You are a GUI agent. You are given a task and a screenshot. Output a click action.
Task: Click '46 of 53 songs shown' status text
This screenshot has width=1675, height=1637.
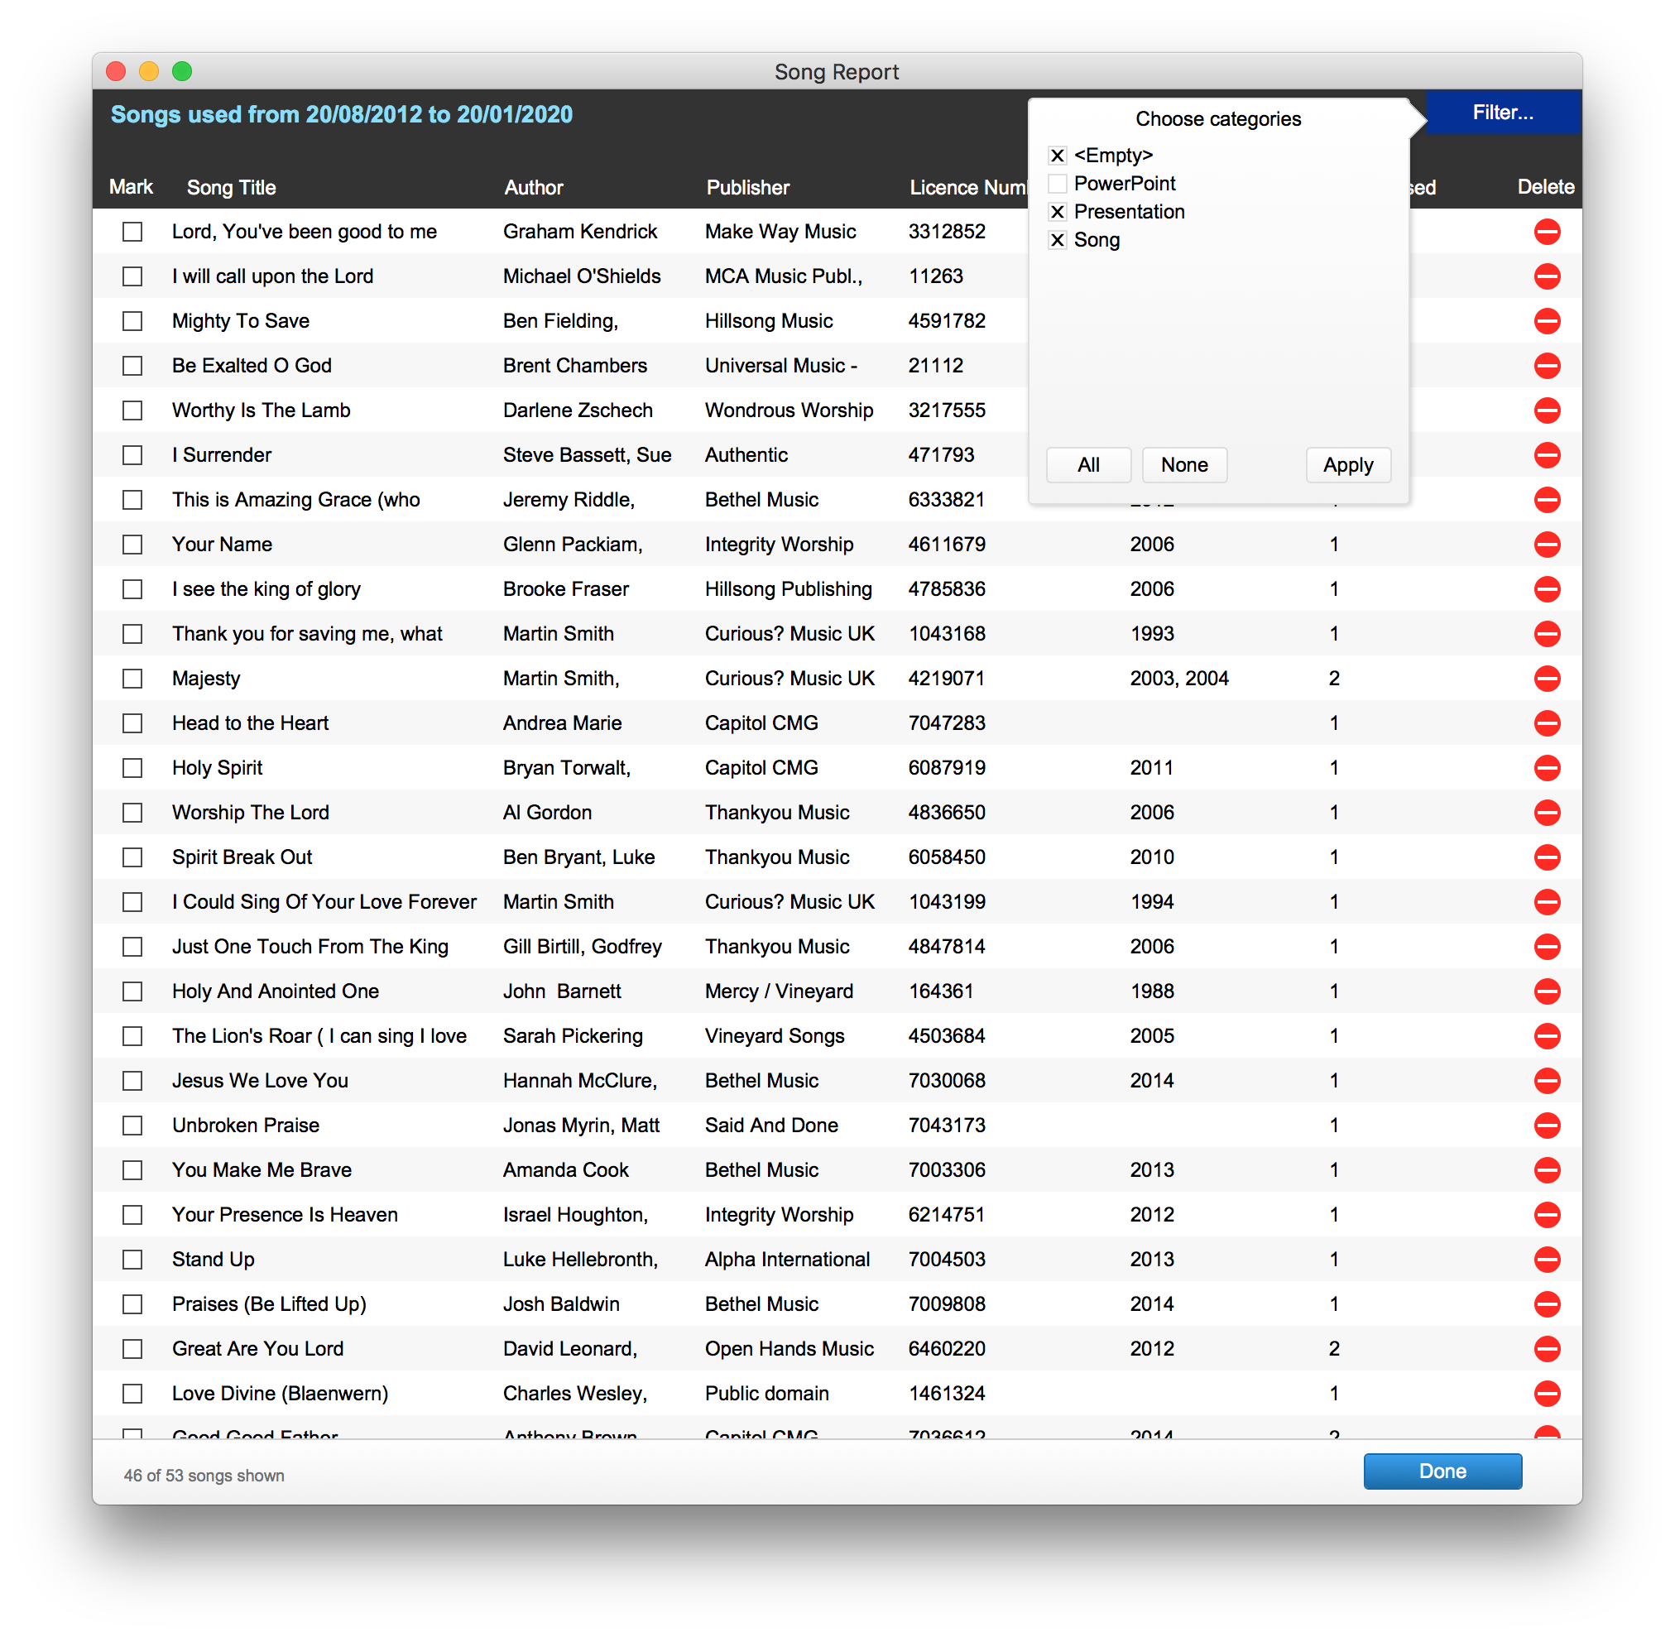(x=204, y=1476)
